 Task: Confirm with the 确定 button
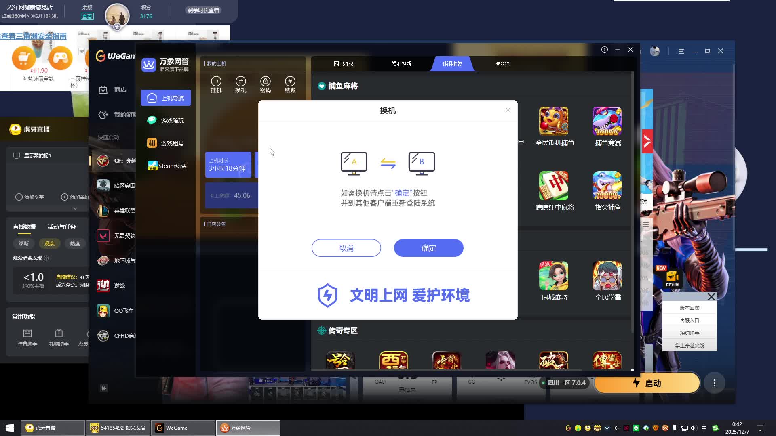point(428,248)
